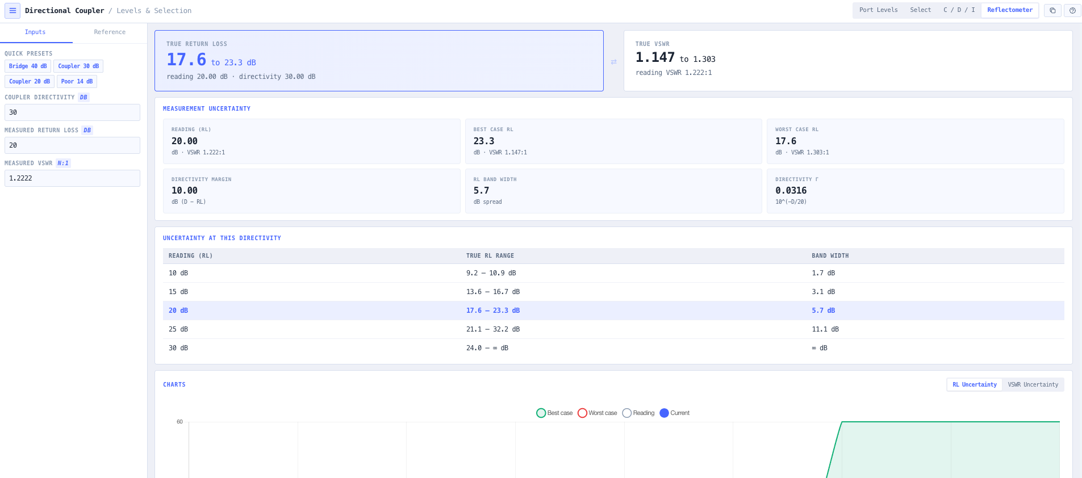This screenshot has height=478, width=1082.
Task: Click the copy icon button in header
Action: [x=1052, y=10]
